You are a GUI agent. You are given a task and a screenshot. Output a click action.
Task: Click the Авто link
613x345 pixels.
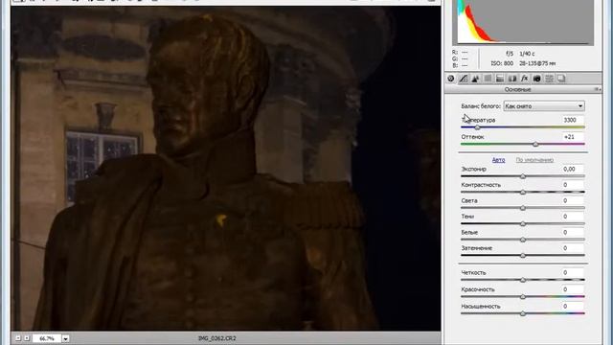click(x=498, y=160)
